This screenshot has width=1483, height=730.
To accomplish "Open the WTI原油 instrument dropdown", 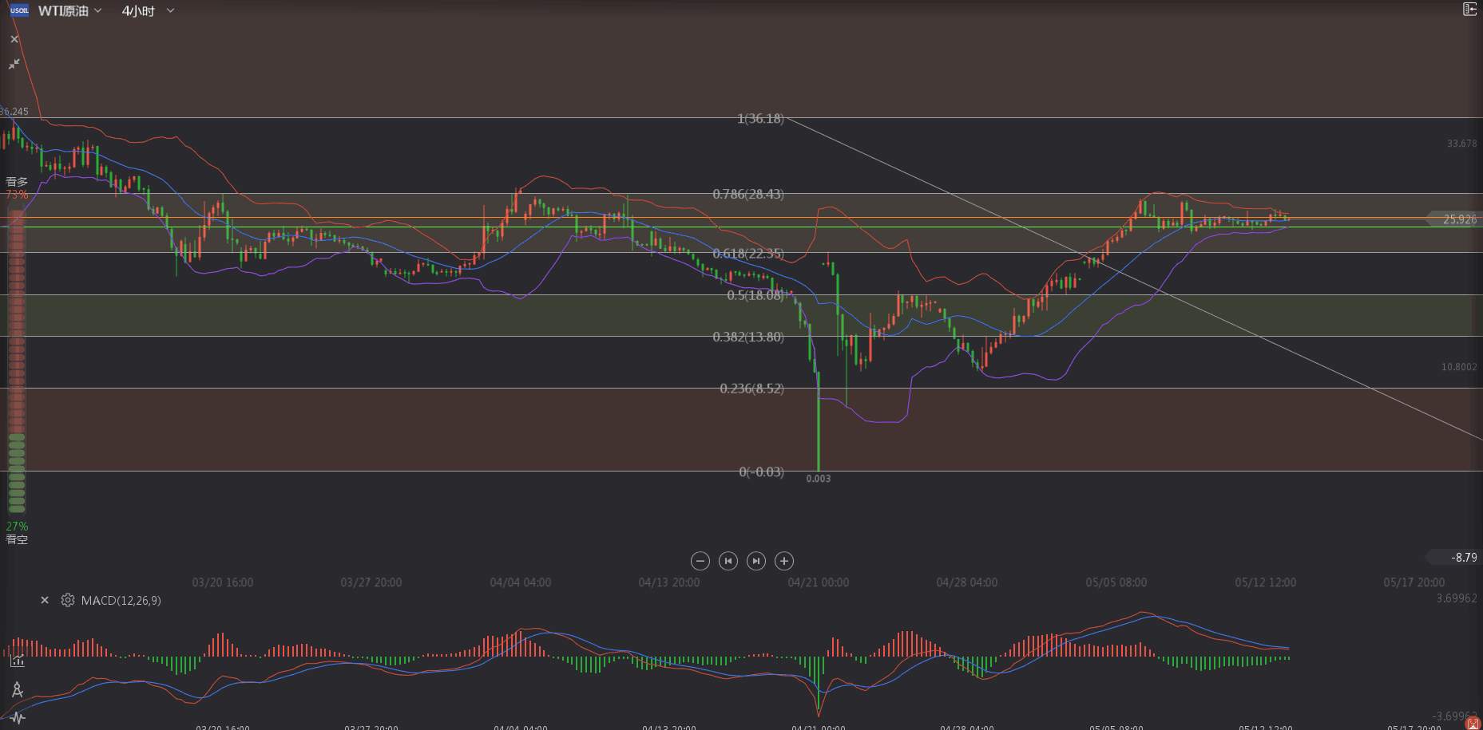I will tap(69, 10).
